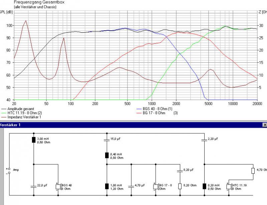Click the 2,20 µF tweeter capacitor
This screenshot has width=267, height=205.
(x=204, y=140)
